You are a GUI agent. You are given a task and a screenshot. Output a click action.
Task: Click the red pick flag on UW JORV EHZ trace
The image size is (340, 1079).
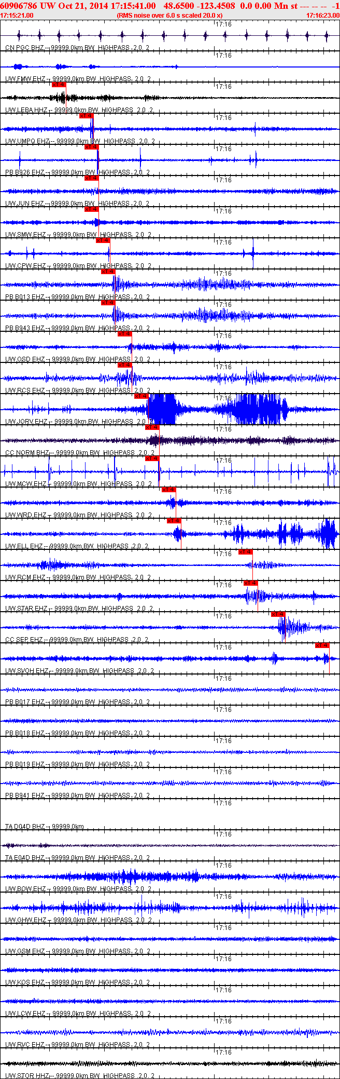tap(141, 396)
